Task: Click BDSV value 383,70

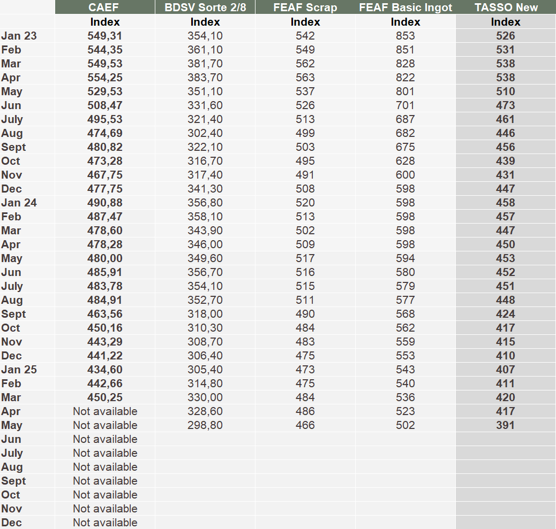Action: pyautogui.click(x=205, y=78)
